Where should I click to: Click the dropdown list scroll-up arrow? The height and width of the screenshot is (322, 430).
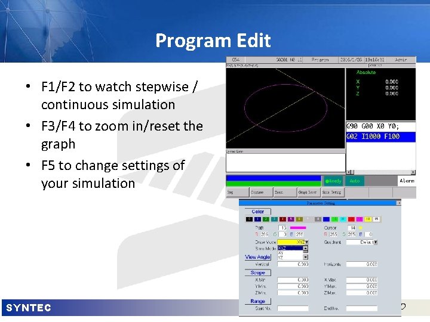pos(306,248)
